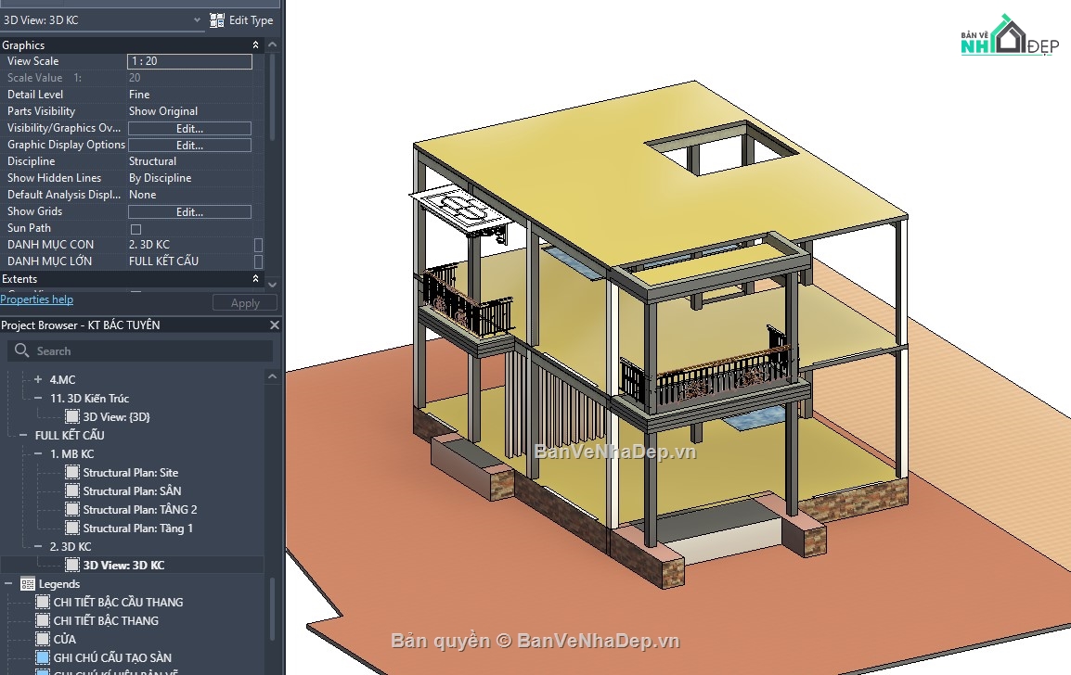Image resolution: width=1071 pixels, height=675 pixels.
Task: Click the Project Browser Search field
Action: point(141,350)
